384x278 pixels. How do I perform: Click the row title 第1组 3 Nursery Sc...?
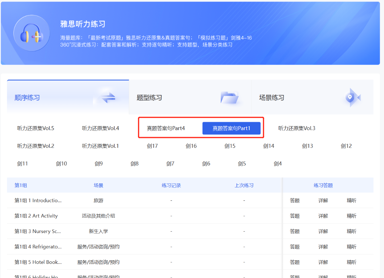pyautogui.click(x=38, y=231)
